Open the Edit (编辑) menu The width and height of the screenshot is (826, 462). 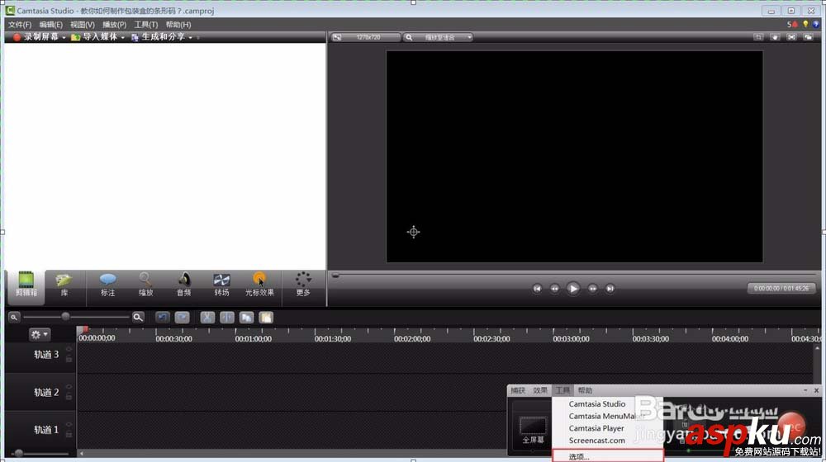(x=50, y=25)
